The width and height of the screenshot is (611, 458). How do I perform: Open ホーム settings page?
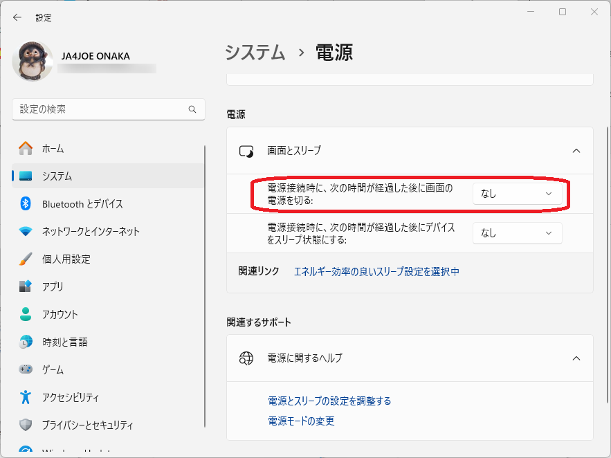pos(108,148)
